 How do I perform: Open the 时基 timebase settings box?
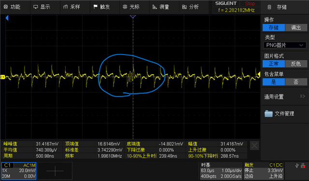point(221,171)
